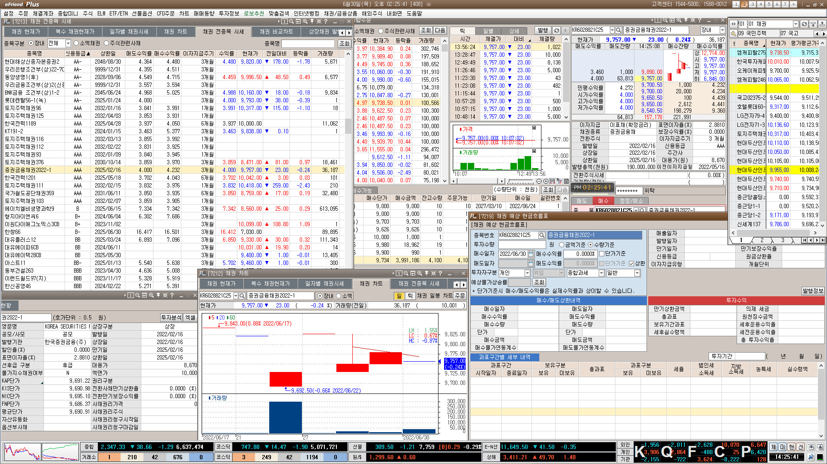Image resolution: width=827 pixels, height=464 pixels.
Task: Pin the 7213 bond all-items window
Action: click(312, 21)
